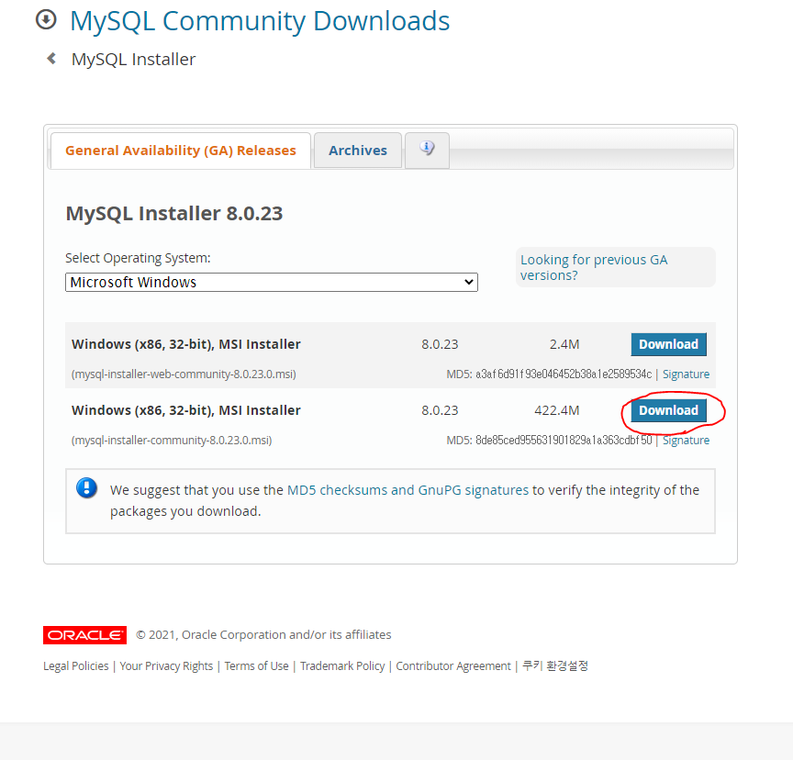
Task: Open the information bubble icon tab
Action: (x=427, y=150)
